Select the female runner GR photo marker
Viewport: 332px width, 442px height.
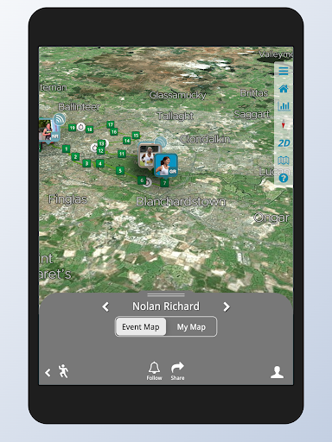tap(166, 166)
